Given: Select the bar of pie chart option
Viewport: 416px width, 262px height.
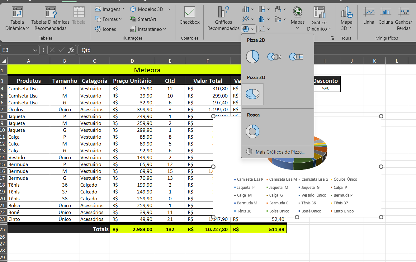Looking at the screenshot, I should (x=296, y=57).
